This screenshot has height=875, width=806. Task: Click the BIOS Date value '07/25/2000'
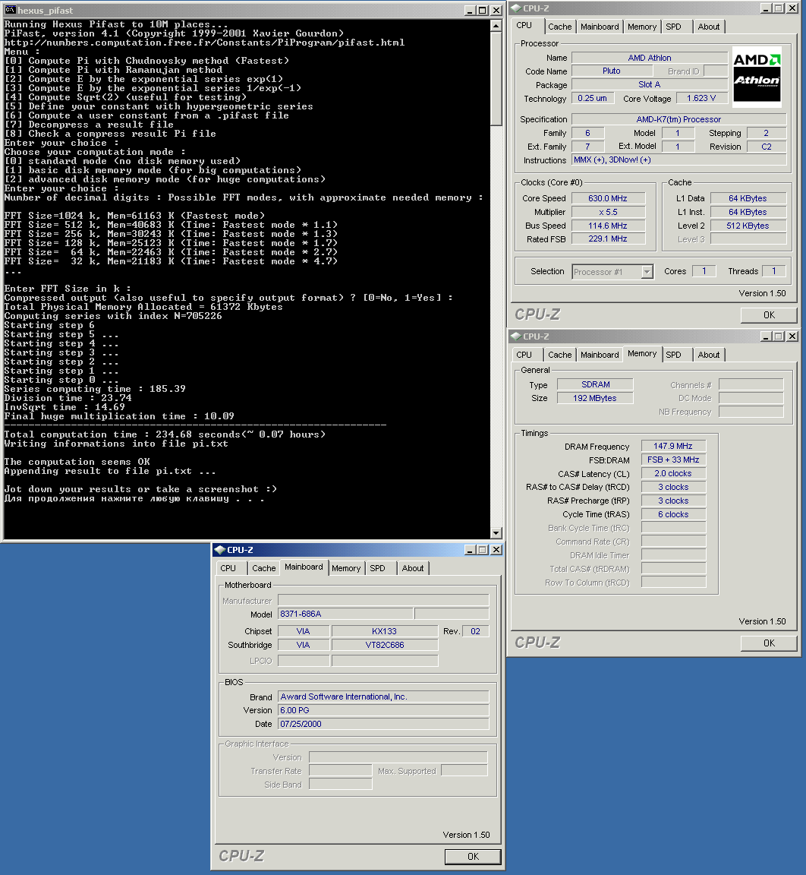tap(383, 724)
